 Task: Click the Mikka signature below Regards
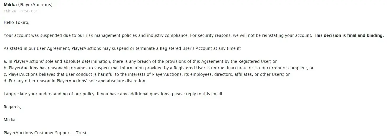point(9,120)
